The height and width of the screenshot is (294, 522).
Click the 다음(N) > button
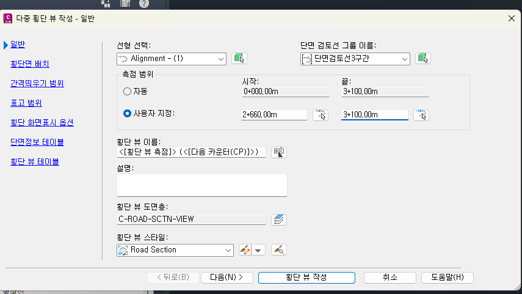(x=227, y=277)
